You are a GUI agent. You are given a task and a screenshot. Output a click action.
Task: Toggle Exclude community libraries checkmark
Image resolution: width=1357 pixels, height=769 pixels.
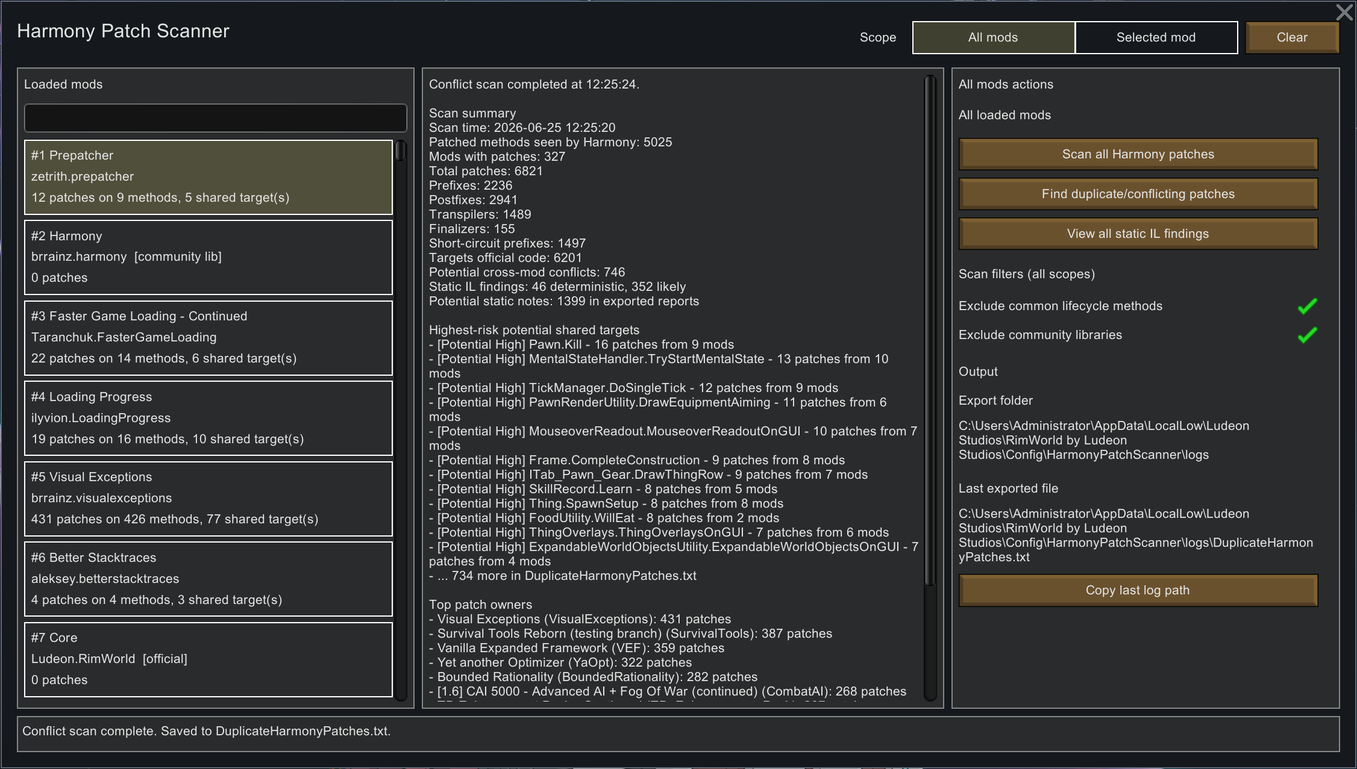click(1307, 335)
